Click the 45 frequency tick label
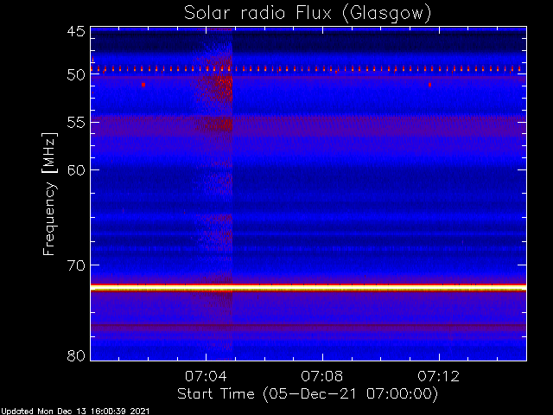The width and height of the screenshot is (553, 415). 76,31
